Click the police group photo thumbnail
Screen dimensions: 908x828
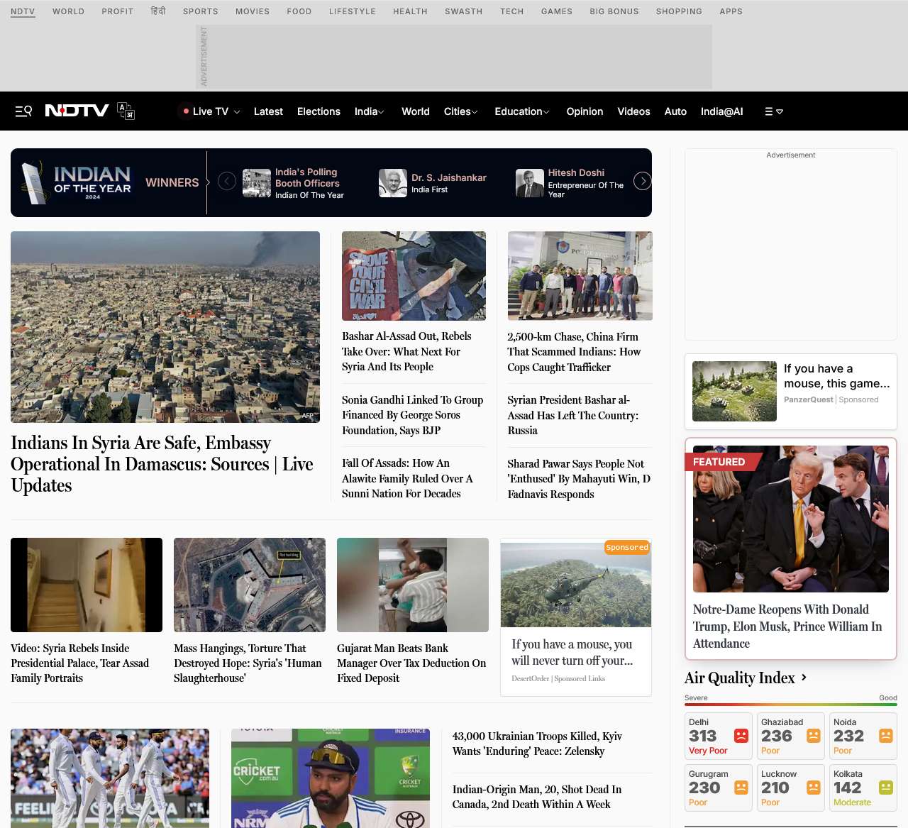click(580, 276)
